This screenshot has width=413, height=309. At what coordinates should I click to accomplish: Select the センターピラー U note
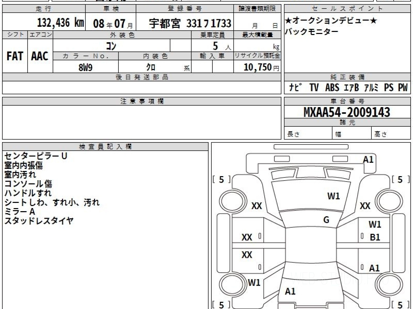point(35,156)
